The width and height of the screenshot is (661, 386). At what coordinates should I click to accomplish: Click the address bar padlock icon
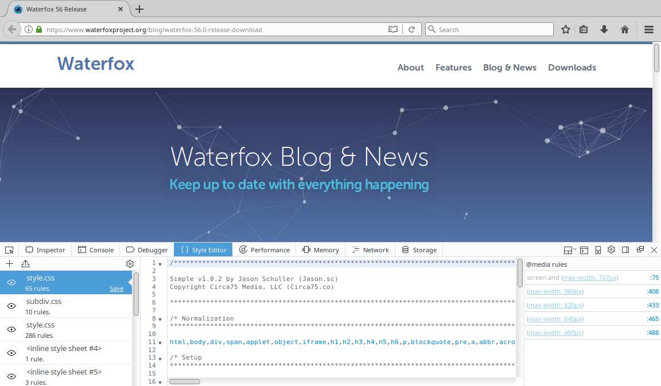(38, 29)
